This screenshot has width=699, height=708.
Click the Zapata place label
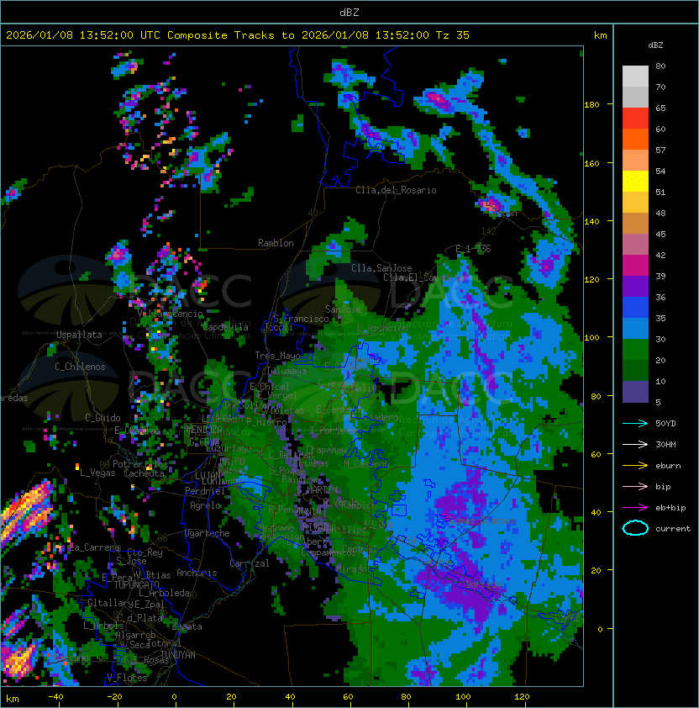tap(187, 626)
